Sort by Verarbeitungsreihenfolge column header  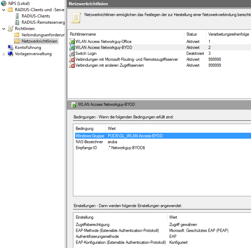pos(229,34)
